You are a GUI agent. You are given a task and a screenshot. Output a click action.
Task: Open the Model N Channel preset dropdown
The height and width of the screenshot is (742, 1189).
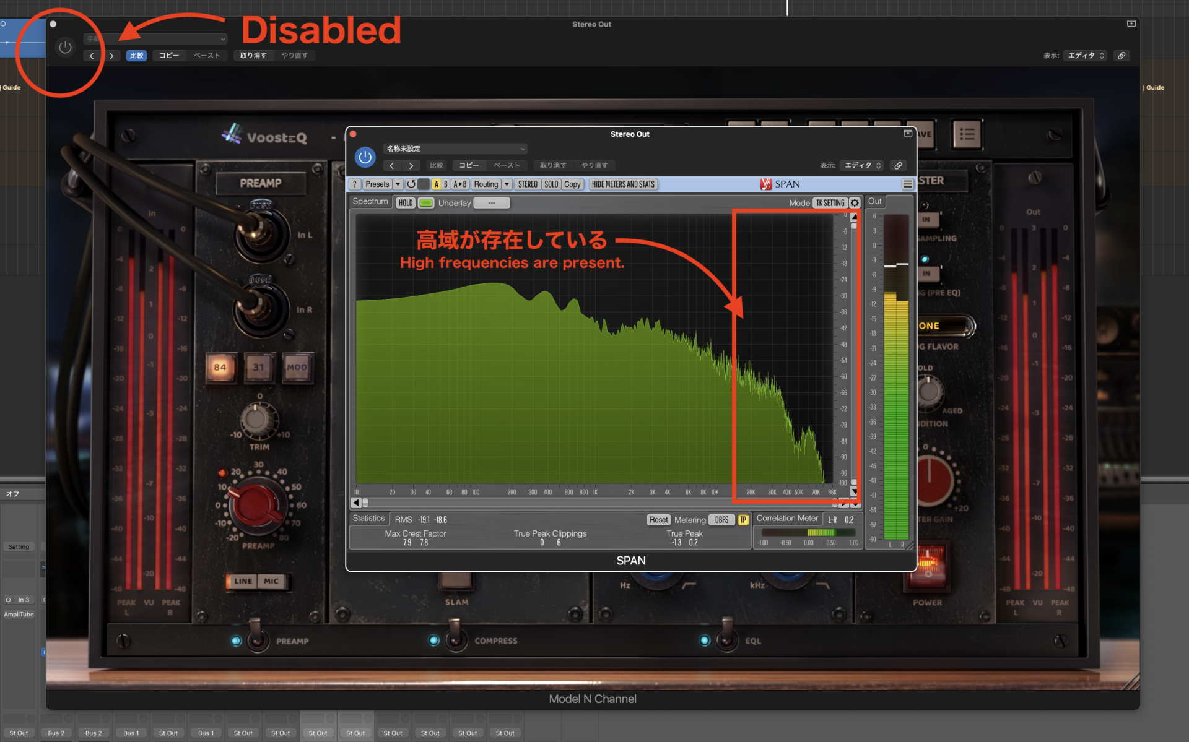tap(156, 38)
